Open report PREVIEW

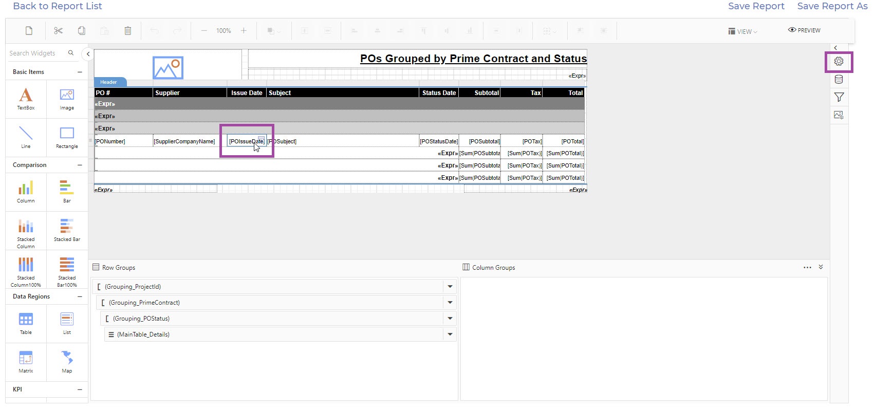[x=804, y=30]
